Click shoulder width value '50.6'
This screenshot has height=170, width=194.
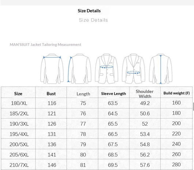click(145, 114)
